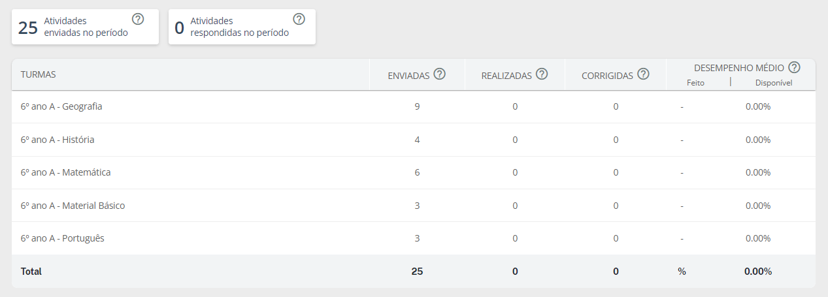828x297 pixels.
Task: Click the REALIZADAS column header text
Action: (x=506, y=76)
